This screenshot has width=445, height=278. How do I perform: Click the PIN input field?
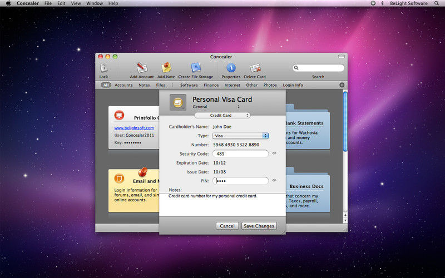tap(240, 181)
